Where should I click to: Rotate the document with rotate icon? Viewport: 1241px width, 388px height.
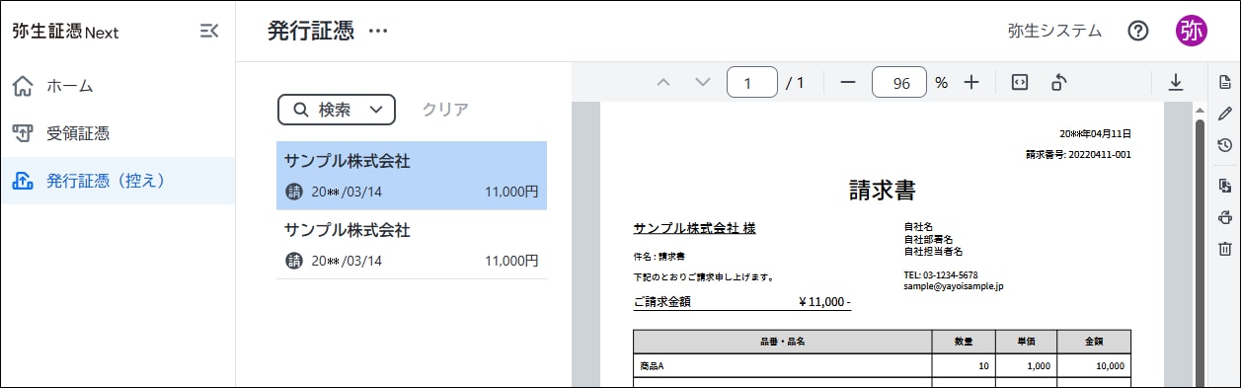(1058, 83)
